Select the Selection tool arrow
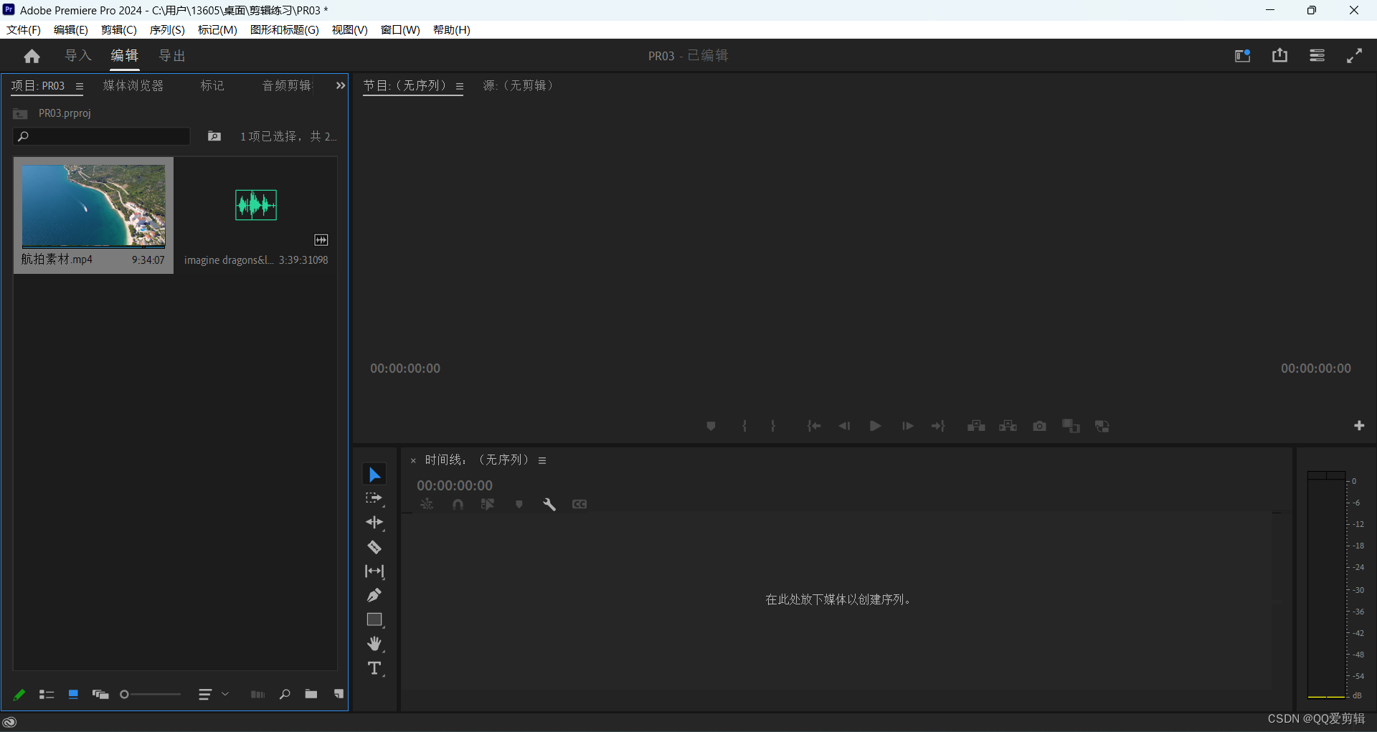Viewport: 1377px width, 732px height. [x=374, y=475]
